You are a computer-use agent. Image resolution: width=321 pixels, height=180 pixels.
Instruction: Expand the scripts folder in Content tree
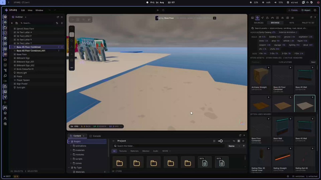tap(71, 159)
